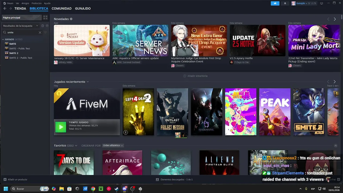Select Aliens Fireteam Elite in Favoritos
The height and width of the screenshot is (193, 343).
pyautogui.click(x=219, y=162)
